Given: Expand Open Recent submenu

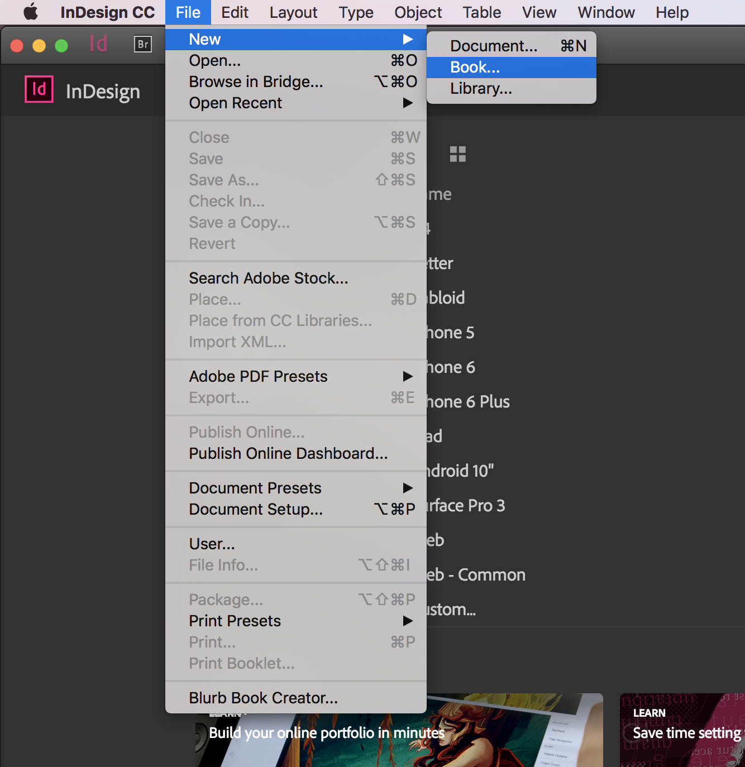Looking at the screenshot, I should coord(296,103).
